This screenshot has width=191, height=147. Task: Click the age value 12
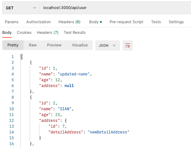click(x=58, y=80)
